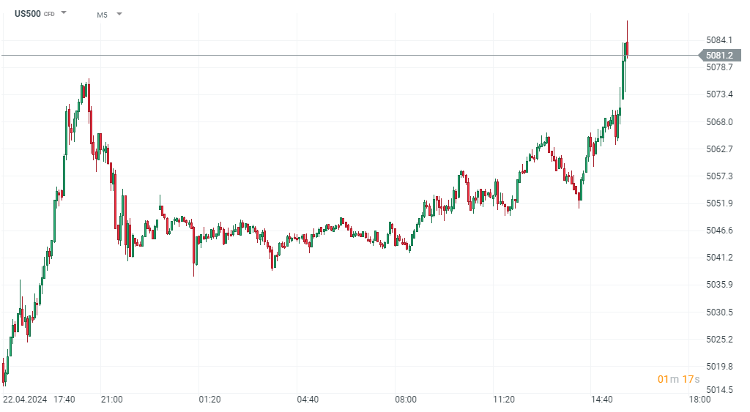The image size is (750, 412).
Task: Click the M5 timeframe label
Action: 102,14
